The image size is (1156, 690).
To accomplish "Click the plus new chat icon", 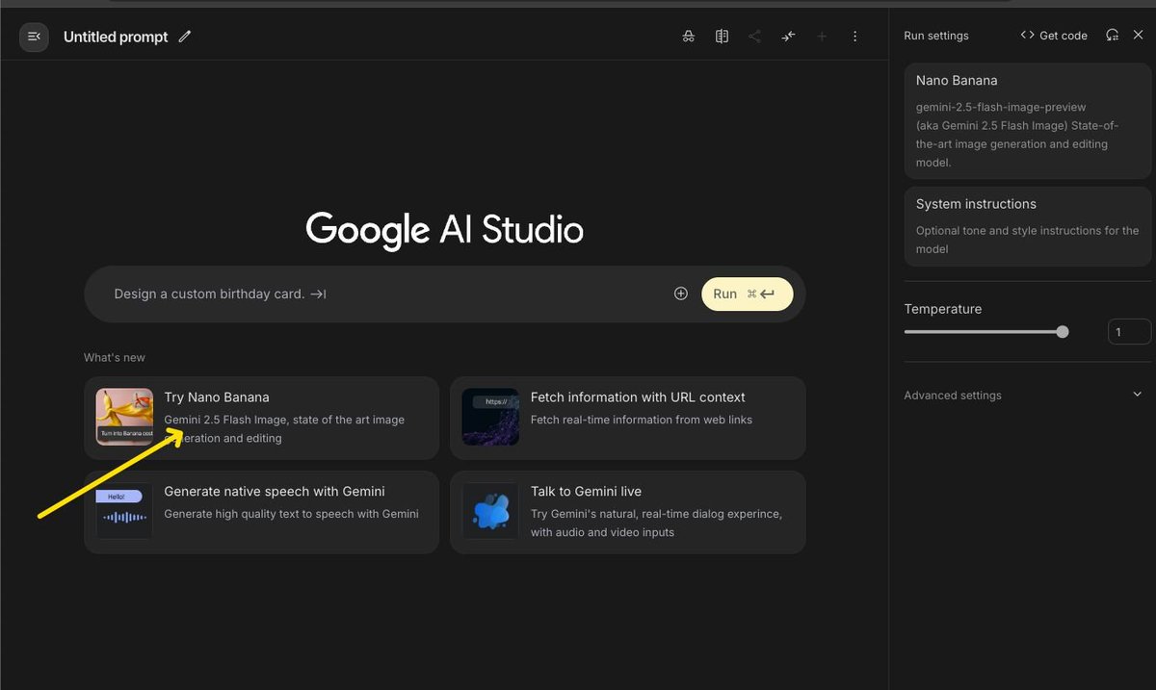I will [x=822, y=37].
